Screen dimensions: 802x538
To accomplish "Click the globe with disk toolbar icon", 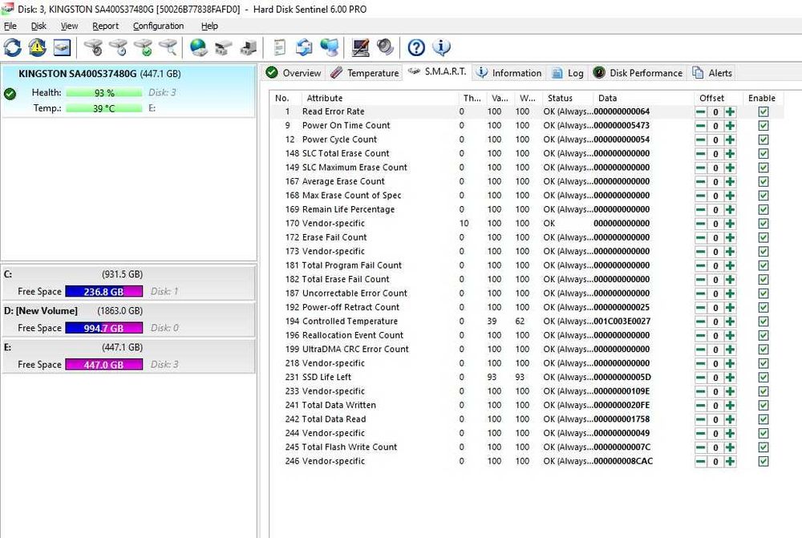I will 198,47.
